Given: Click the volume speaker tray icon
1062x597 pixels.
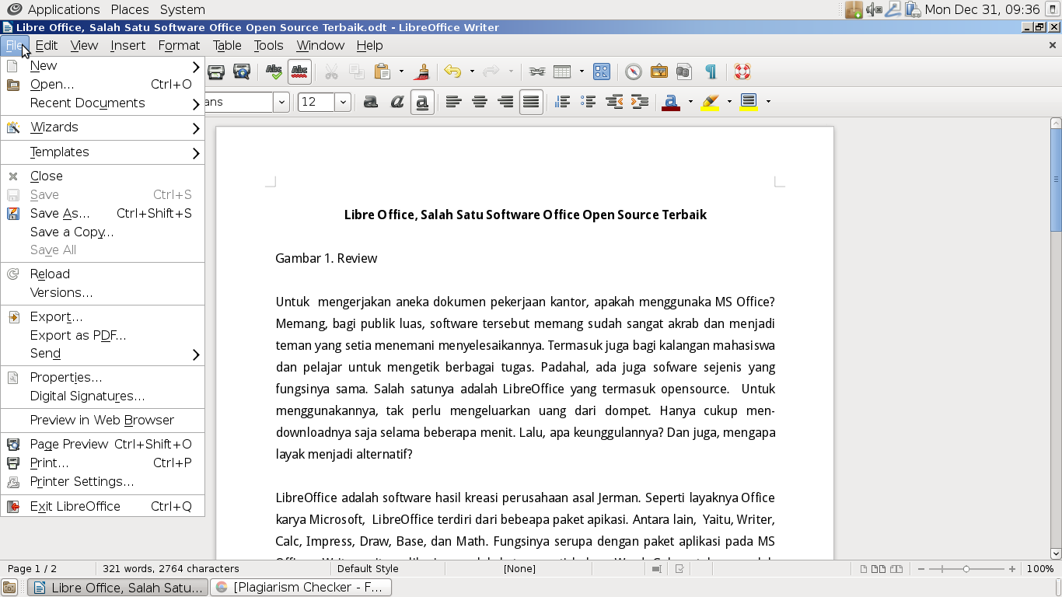Looking at the screenshot, I should (x=874, y=9).
